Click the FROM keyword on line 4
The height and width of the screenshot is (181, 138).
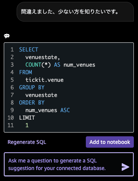(x=26, y=72)
